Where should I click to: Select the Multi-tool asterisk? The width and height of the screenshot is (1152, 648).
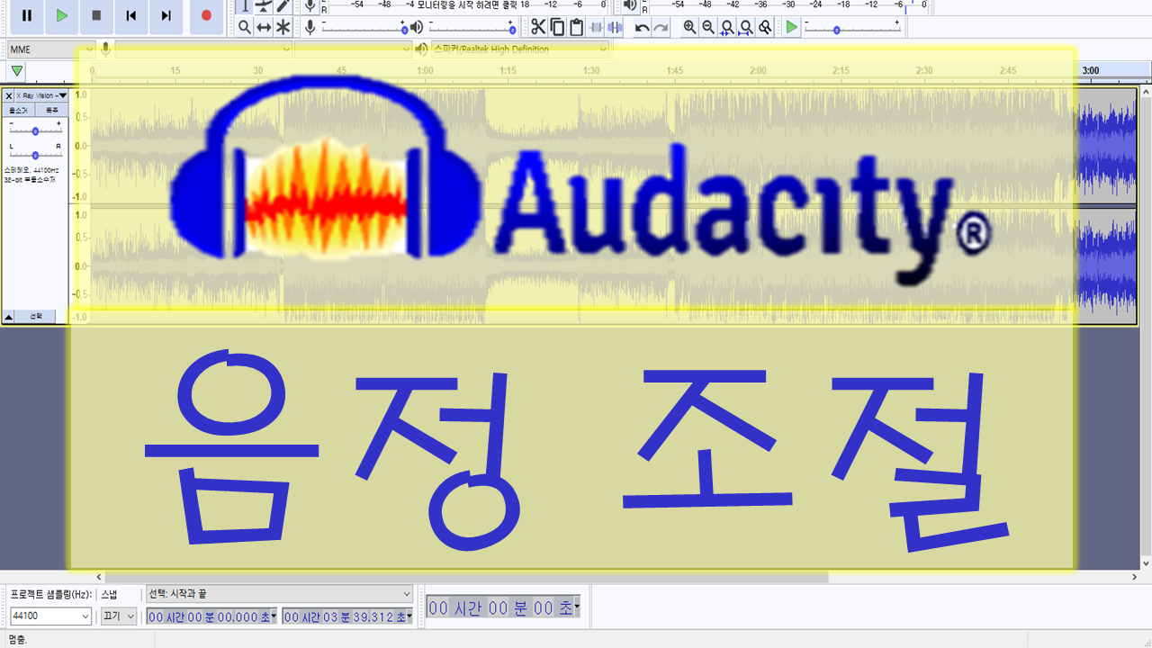coord(283,27)
